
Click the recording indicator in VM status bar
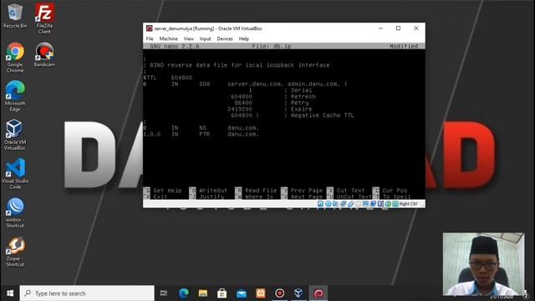pyautogui.click(x=373, y=204)
